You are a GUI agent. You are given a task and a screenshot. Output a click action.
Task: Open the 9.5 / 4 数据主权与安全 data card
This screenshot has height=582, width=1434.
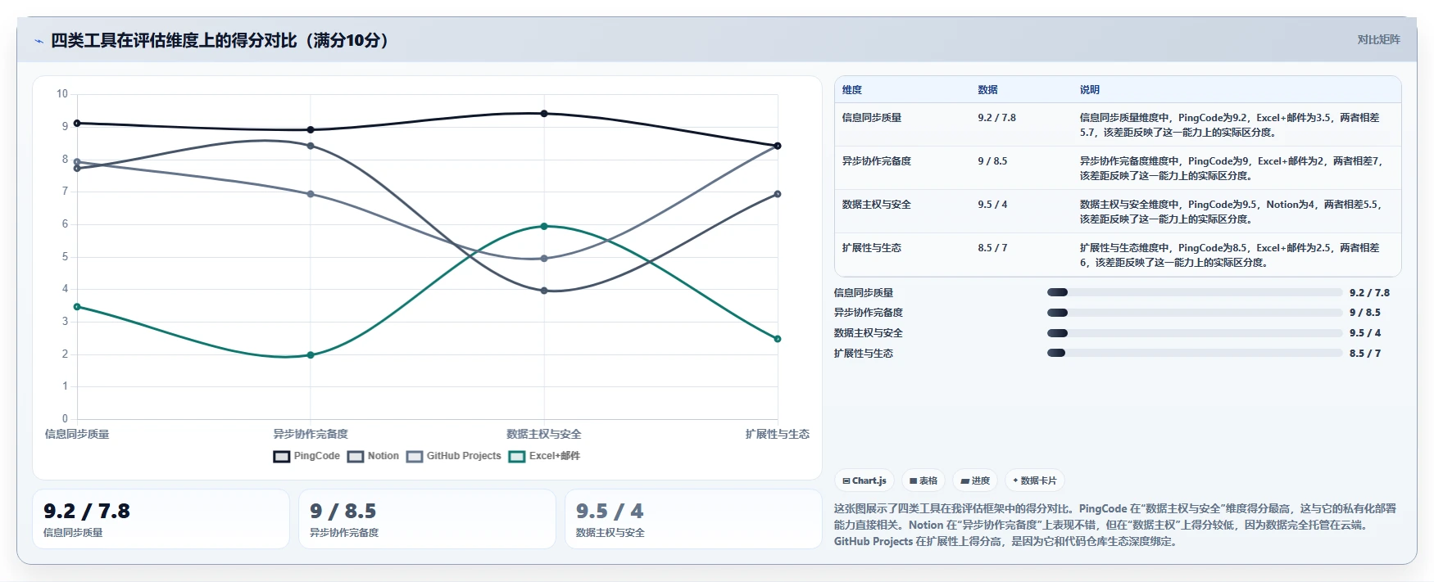tap(693, 519)
